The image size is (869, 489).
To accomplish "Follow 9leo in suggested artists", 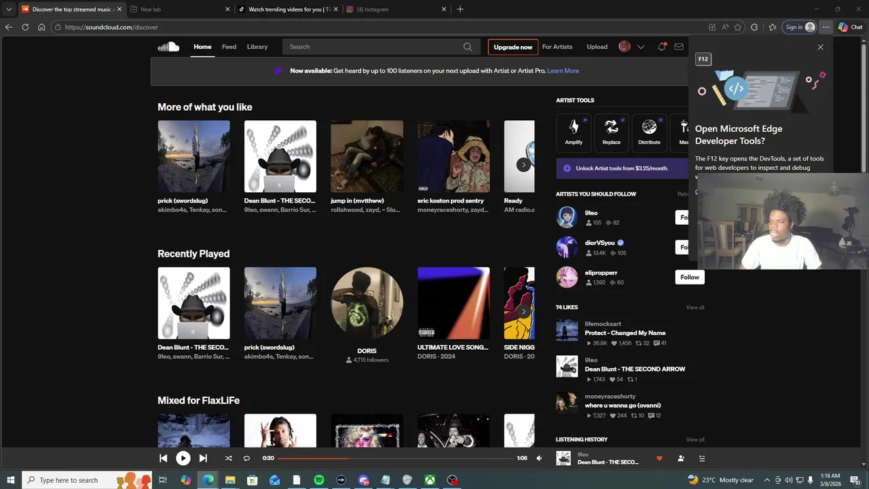I will (x=683, y=217).
